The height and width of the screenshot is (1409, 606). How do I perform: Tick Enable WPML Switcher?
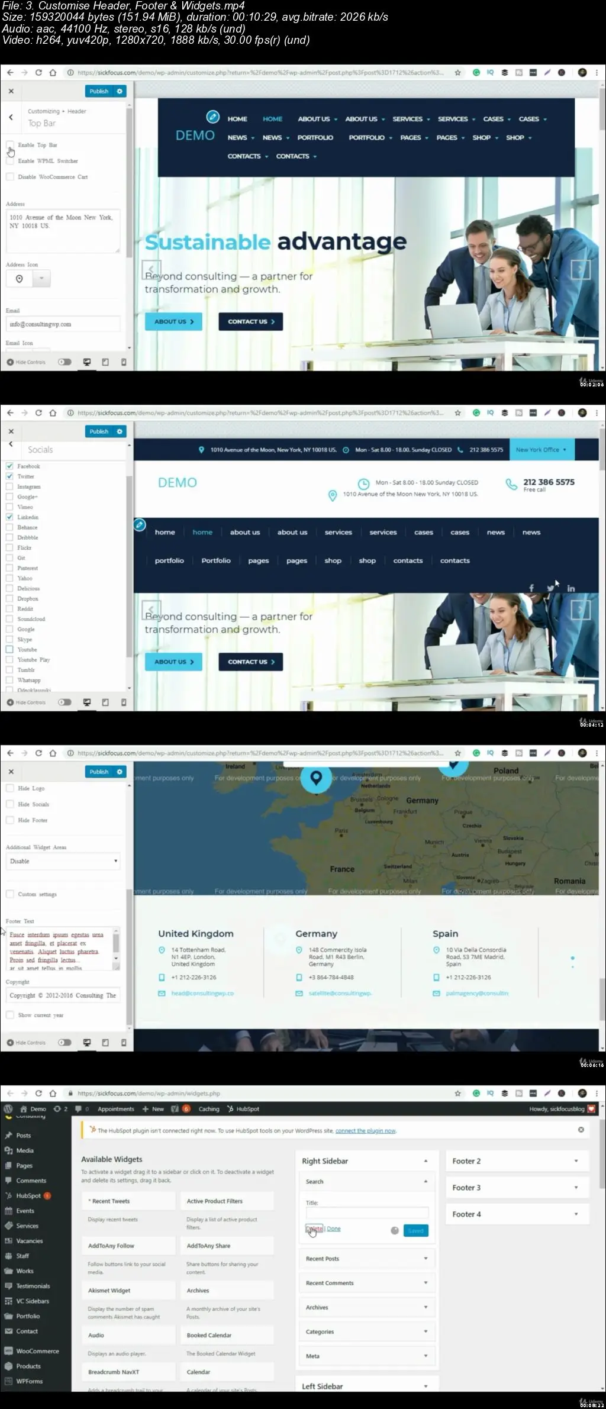point(10,160)
